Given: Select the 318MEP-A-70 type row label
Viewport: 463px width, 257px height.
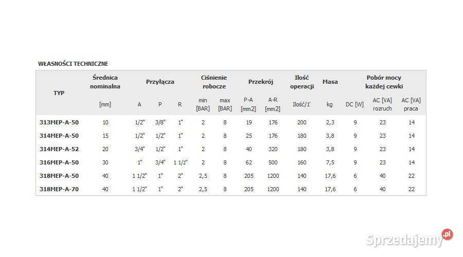Looking at the screenshot, I should [x=59, y=189].
